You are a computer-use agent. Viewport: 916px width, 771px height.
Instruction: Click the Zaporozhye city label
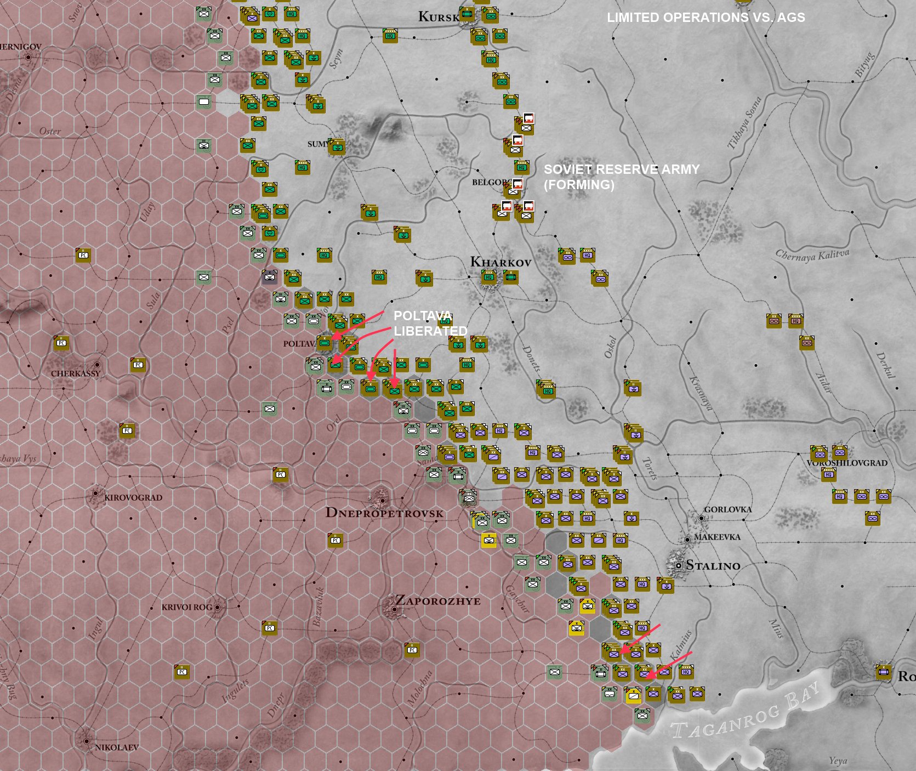tap(437, 600)
